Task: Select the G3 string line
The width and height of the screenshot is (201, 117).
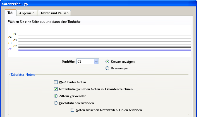Action: pos(105,41)
